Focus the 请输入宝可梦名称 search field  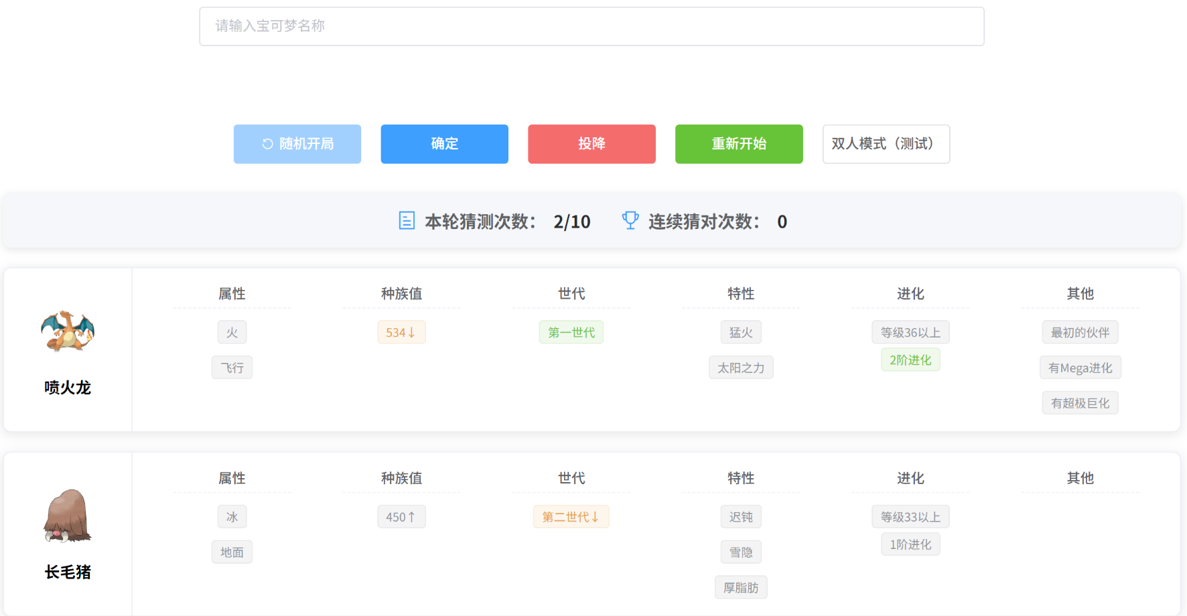coord(591,26)
